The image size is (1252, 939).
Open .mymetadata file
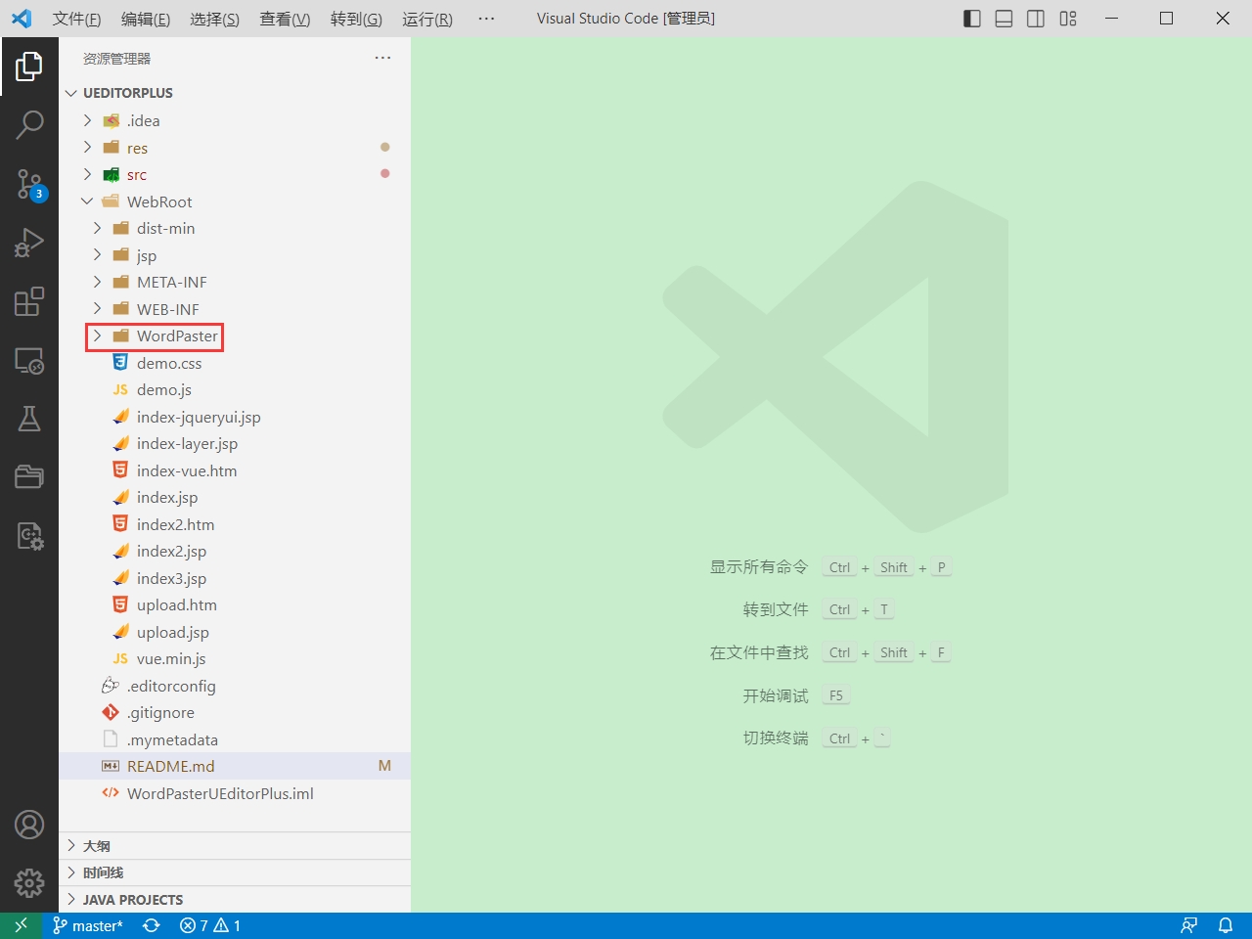pos(235,739)
